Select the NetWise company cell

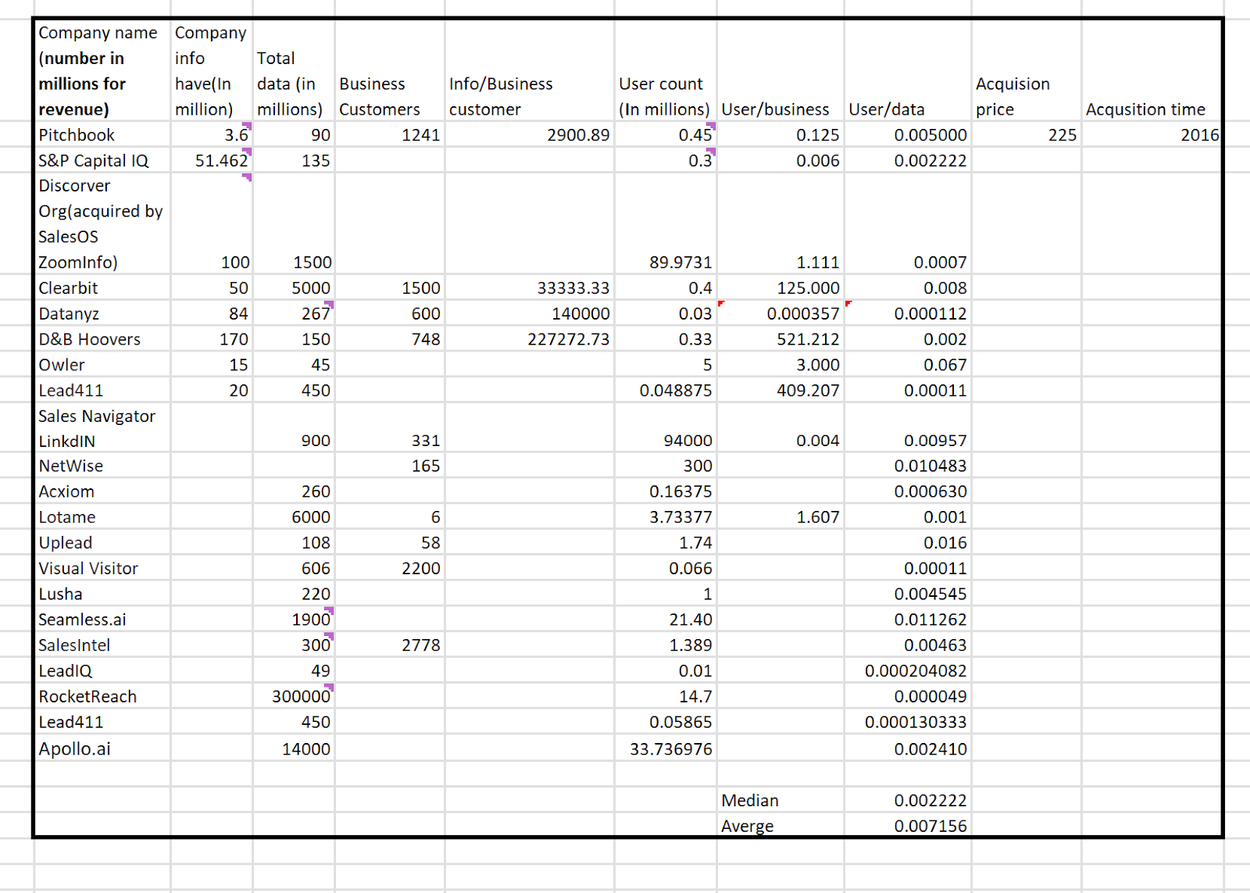(102, 466)
